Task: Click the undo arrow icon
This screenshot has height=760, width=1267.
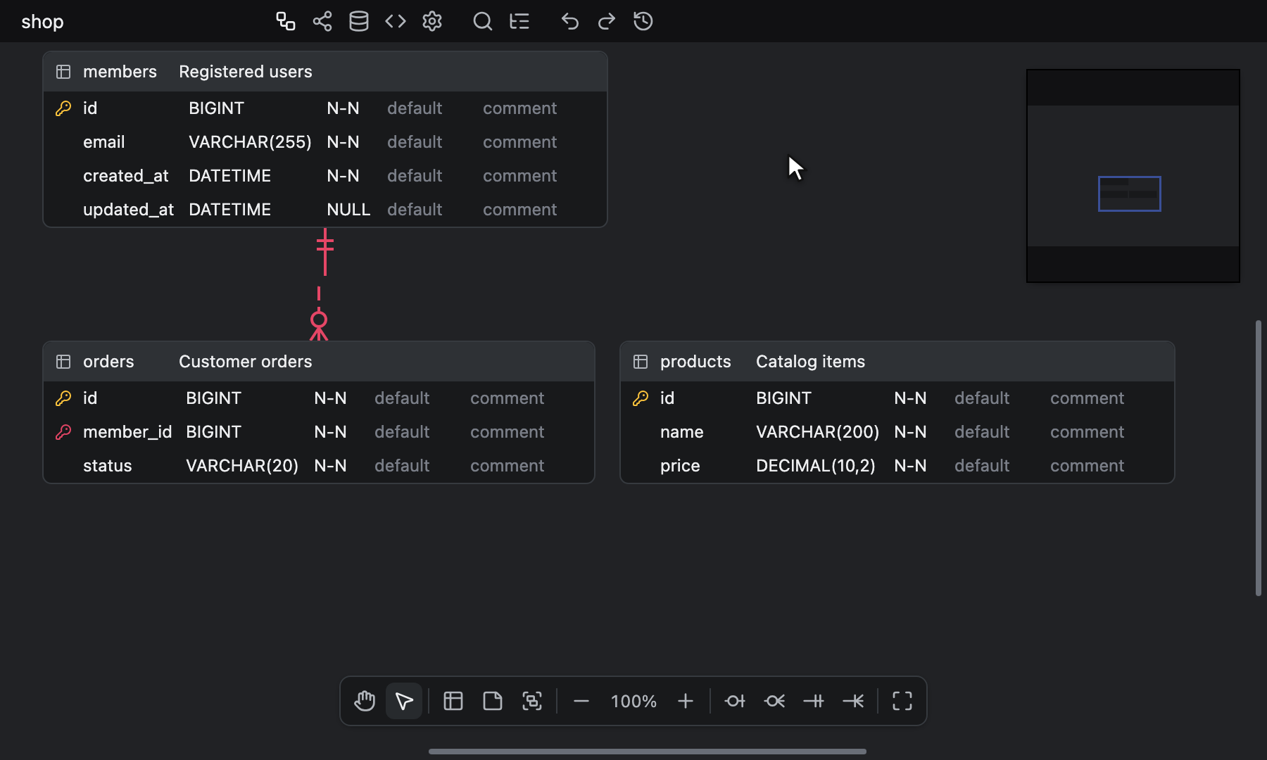Action: (x=570, y=21)
